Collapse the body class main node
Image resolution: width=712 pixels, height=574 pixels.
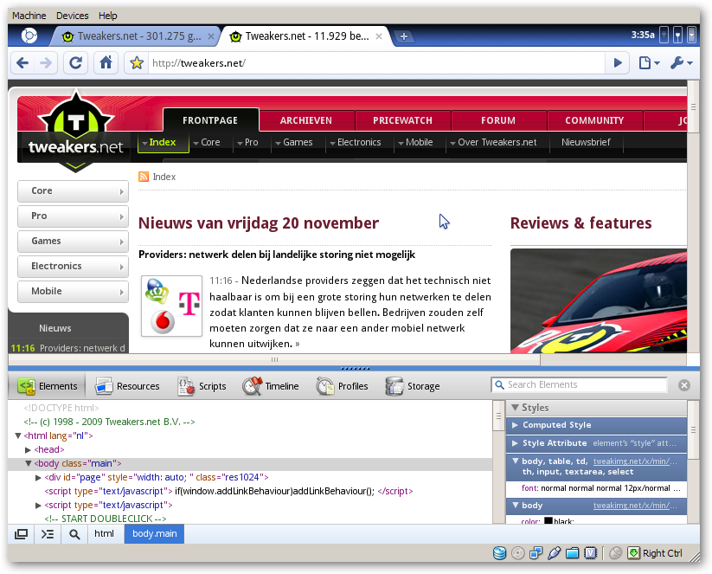click(x=29, y=463)
